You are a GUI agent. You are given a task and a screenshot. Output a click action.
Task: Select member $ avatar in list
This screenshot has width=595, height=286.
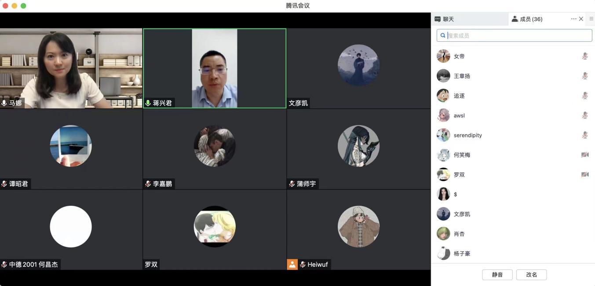[x=443, y=194]
